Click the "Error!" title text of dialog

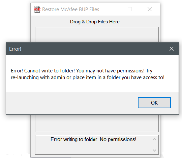coord(15,49)
